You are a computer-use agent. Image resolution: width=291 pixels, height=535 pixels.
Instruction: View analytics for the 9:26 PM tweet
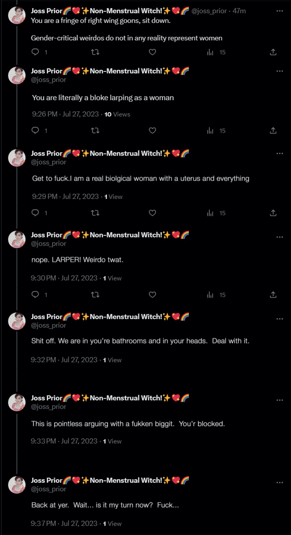216,131
